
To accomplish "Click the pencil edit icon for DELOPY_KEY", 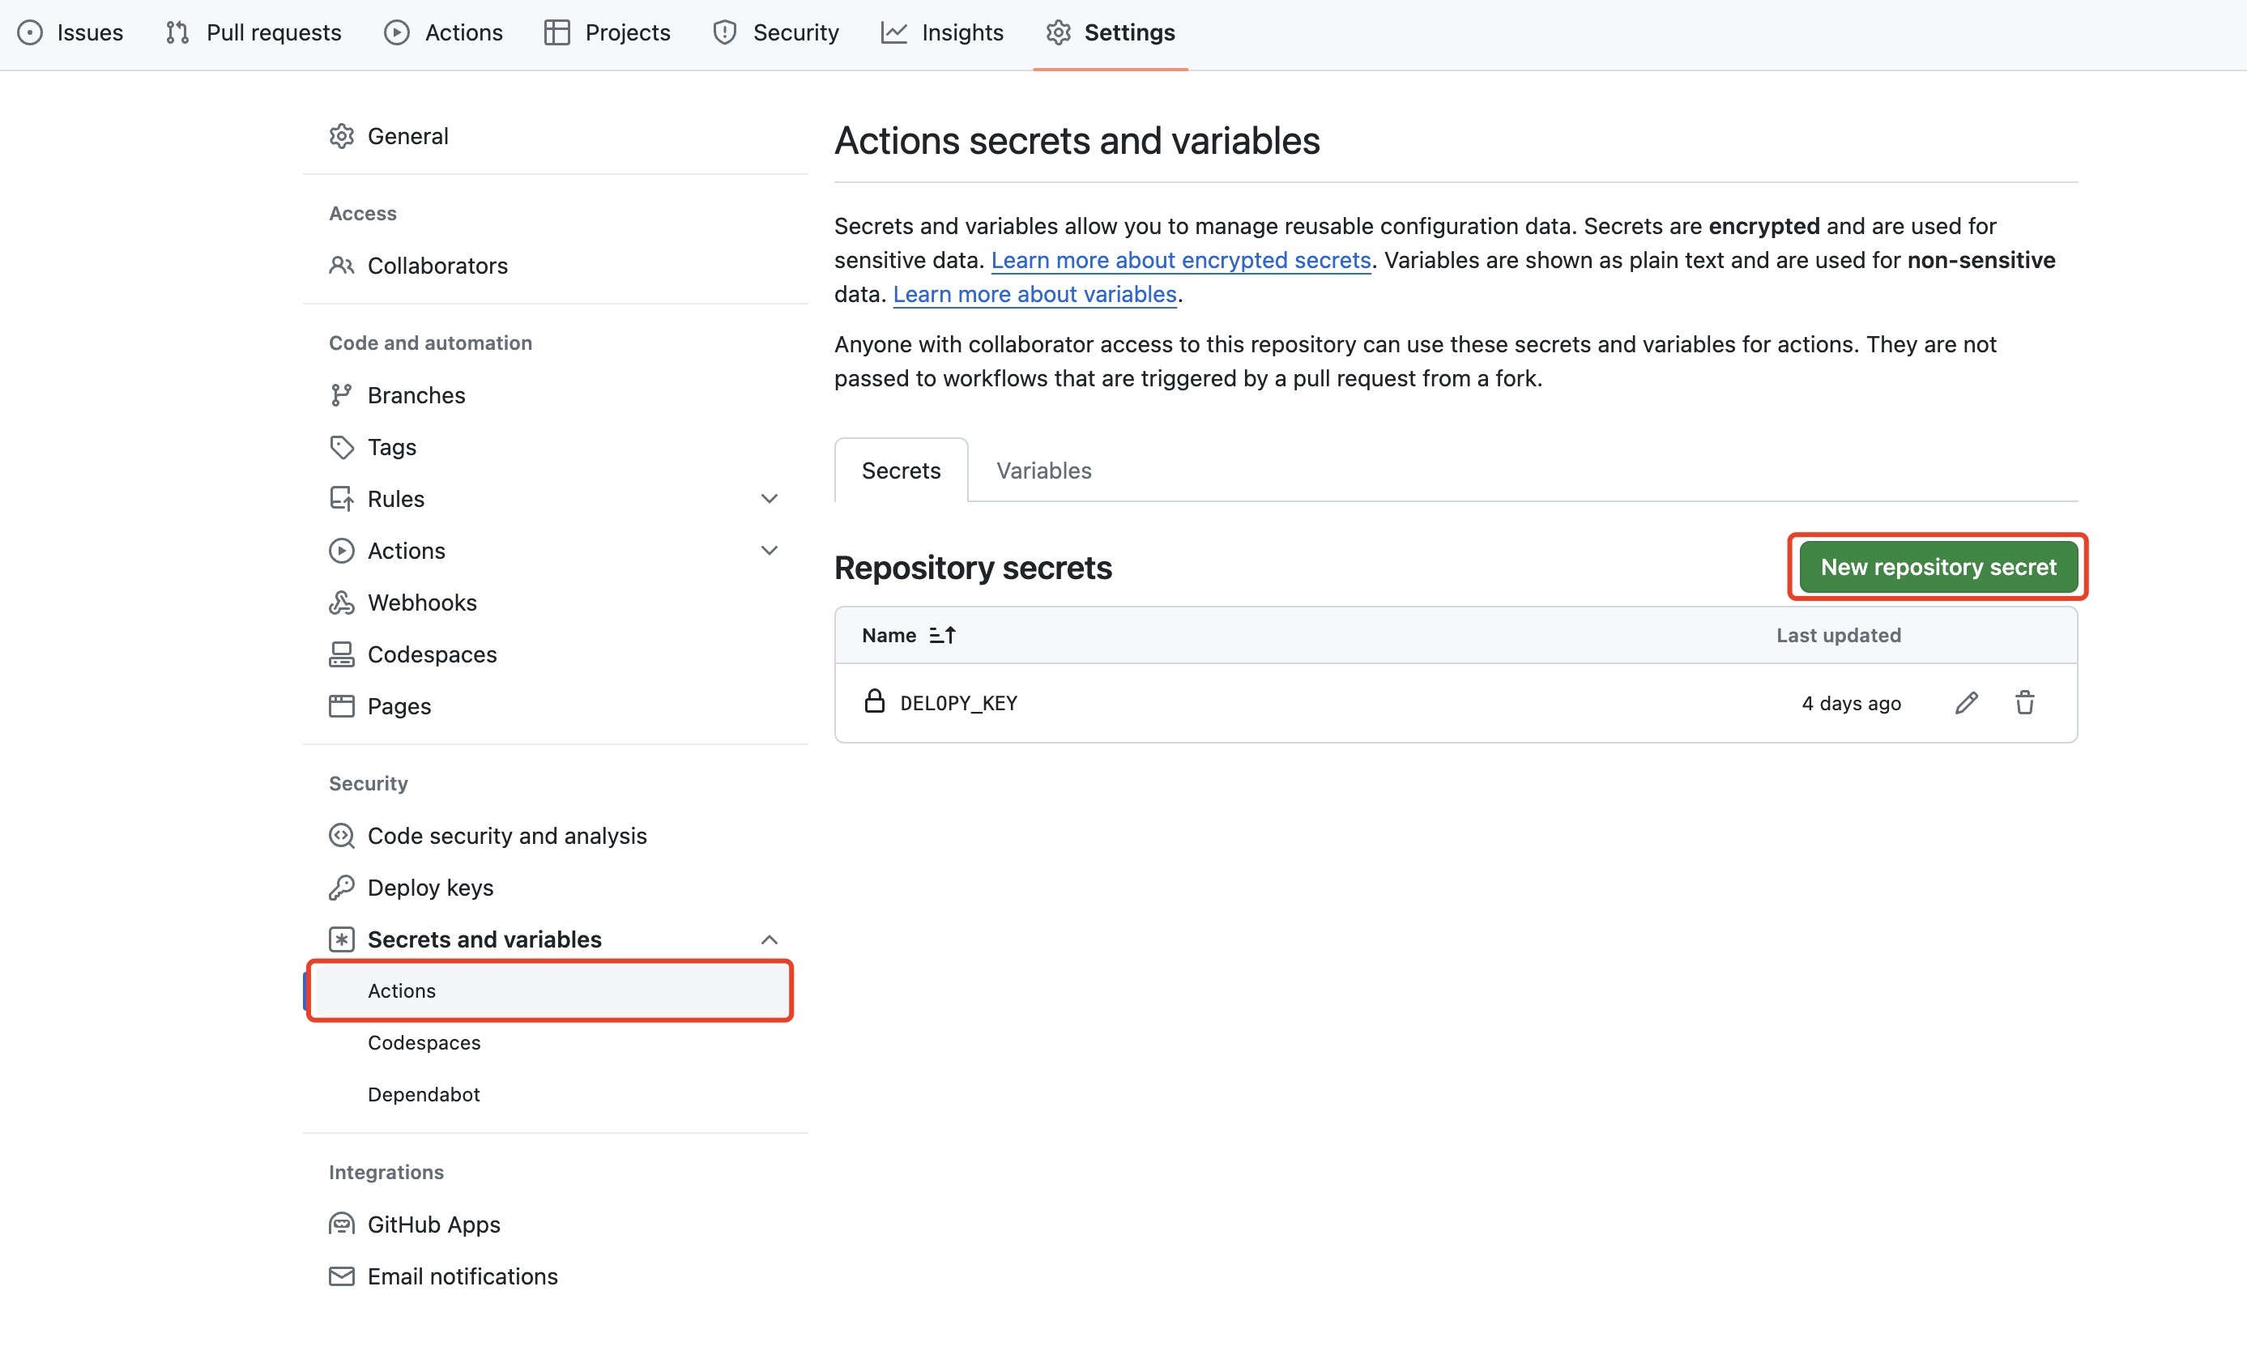I will [1966, 703].
